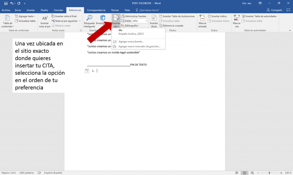The width and height of the screenshot is (293, 175).
Task: Click the Compartir button
Action: click(x=274, y=10)
